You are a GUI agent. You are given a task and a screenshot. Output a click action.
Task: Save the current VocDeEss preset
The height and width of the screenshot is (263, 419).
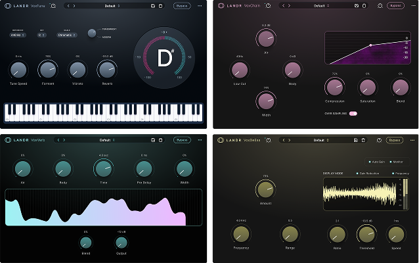tap(356, 140)
